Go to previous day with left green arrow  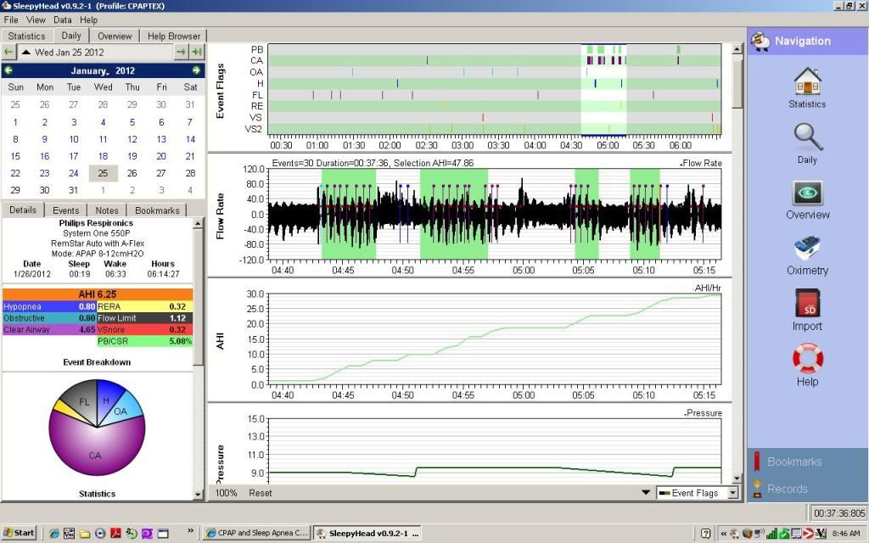tap(9, 53)
